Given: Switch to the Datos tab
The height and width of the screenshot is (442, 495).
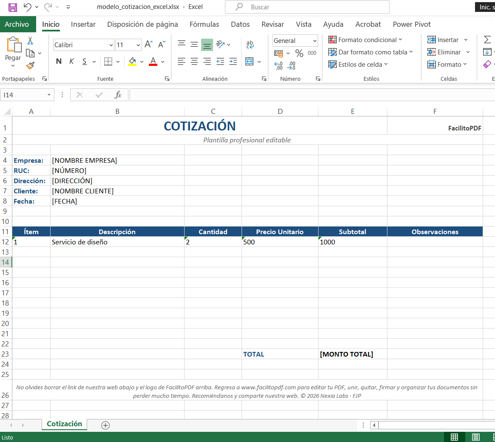Looking at the screenshot, I should point(240,24).
